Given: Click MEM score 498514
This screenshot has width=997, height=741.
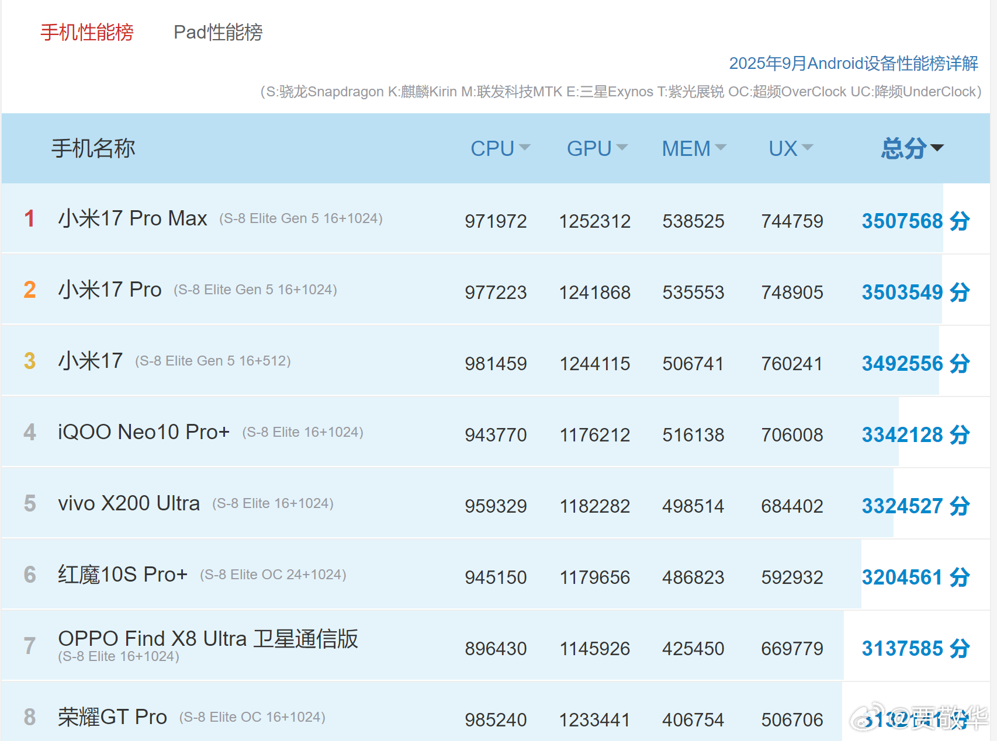Looking at the screenshot, I should point(693,506).
